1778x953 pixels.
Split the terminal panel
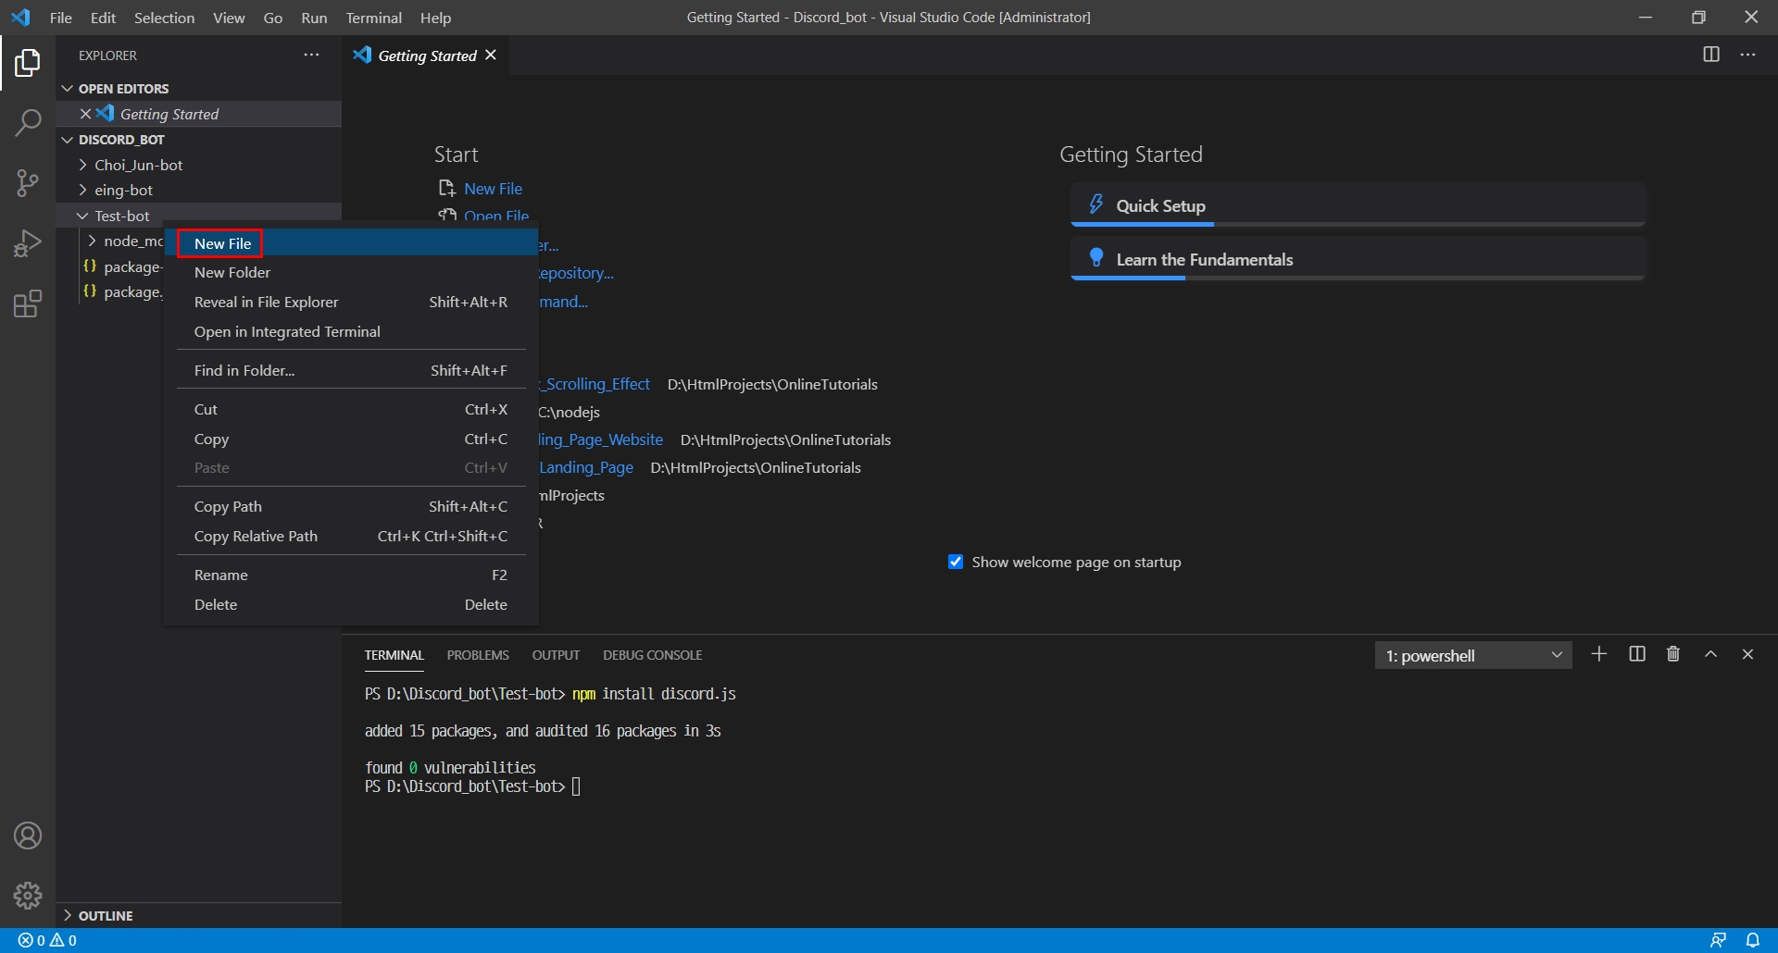coord(1637,654)
